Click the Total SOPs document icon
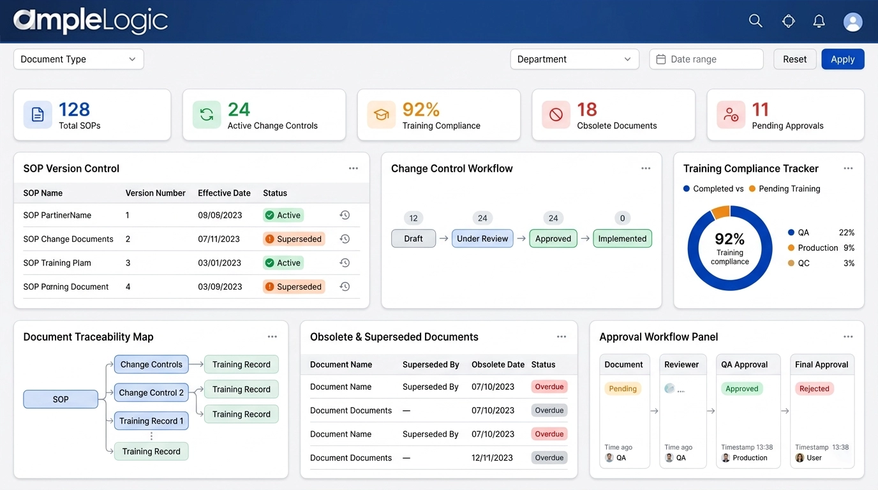 coord(38,115)
